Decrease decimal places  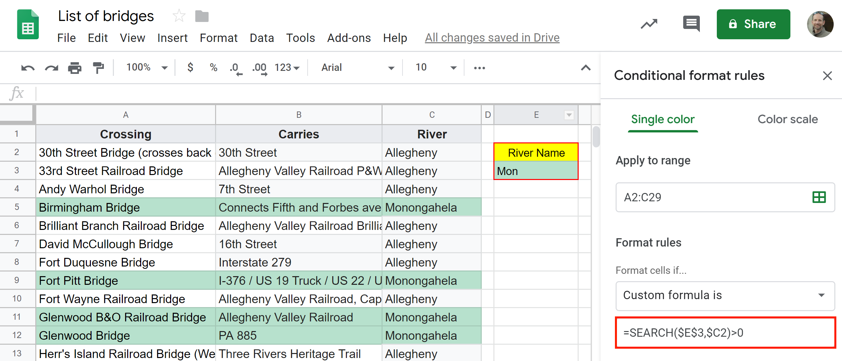click(x=235, y=68)
